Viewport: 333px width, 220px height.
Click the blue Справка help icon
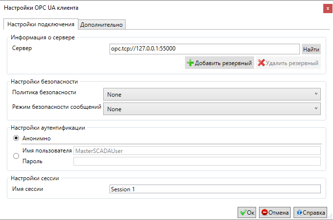click(299, 212)
